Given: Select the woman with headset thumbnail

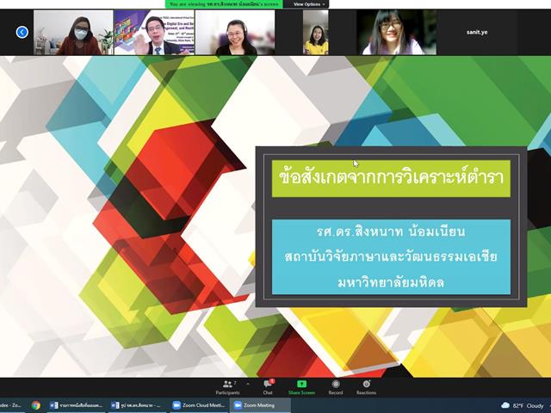Looking at the screenshot, I should (235, 33).
